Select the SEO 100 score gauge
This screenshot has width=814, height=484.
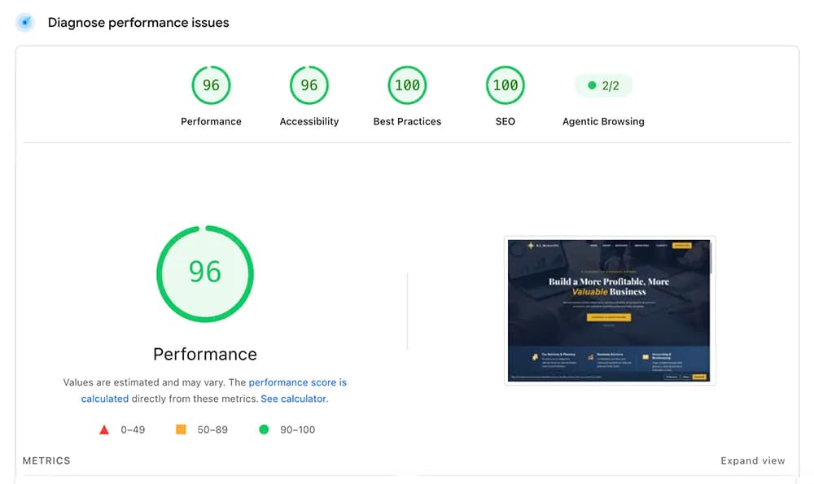pyautogui.click(x=505, y=85)
